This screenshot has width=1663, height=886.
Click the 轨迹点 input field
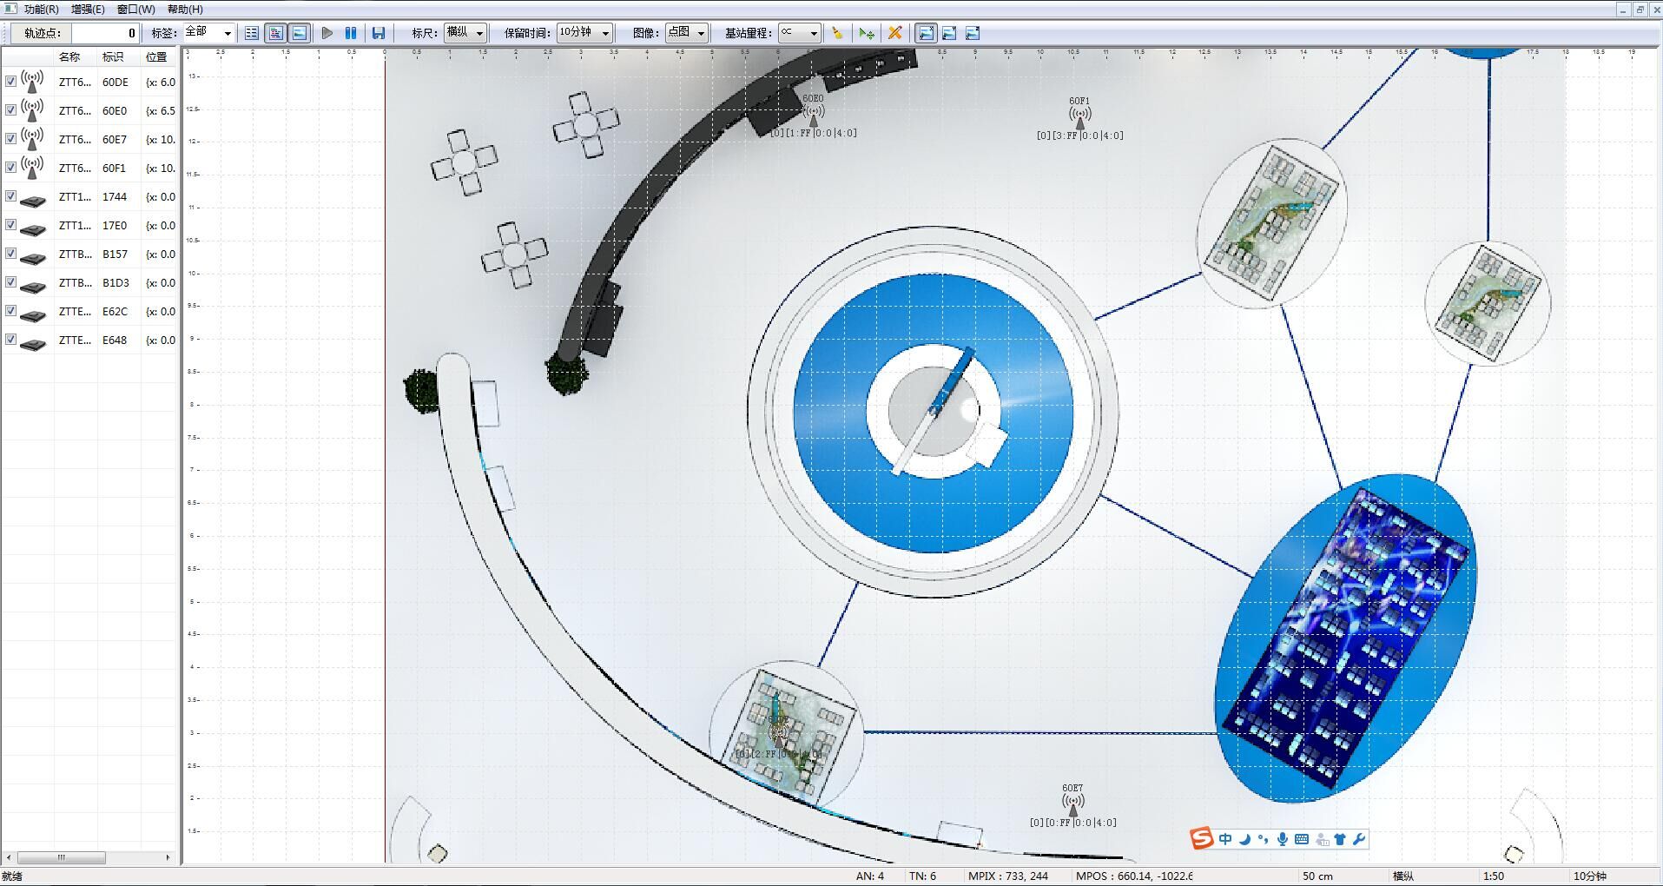[x=104, y=33]
